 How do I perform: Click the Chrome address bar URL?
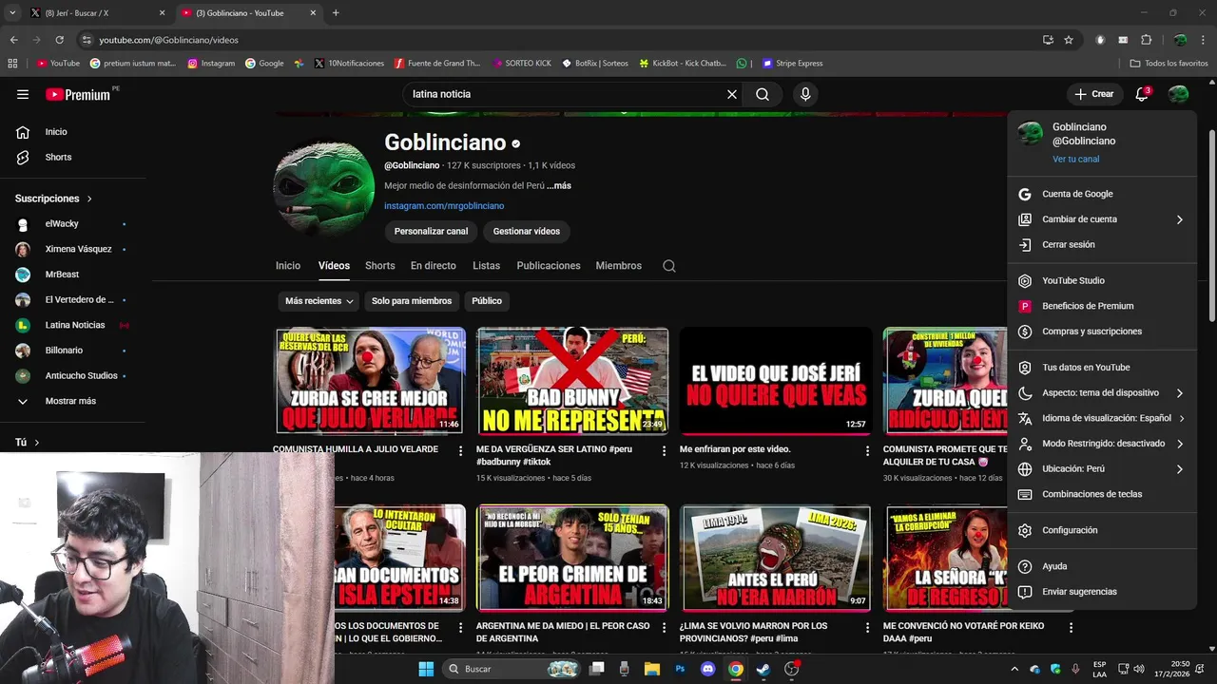(x=168, y=40)
